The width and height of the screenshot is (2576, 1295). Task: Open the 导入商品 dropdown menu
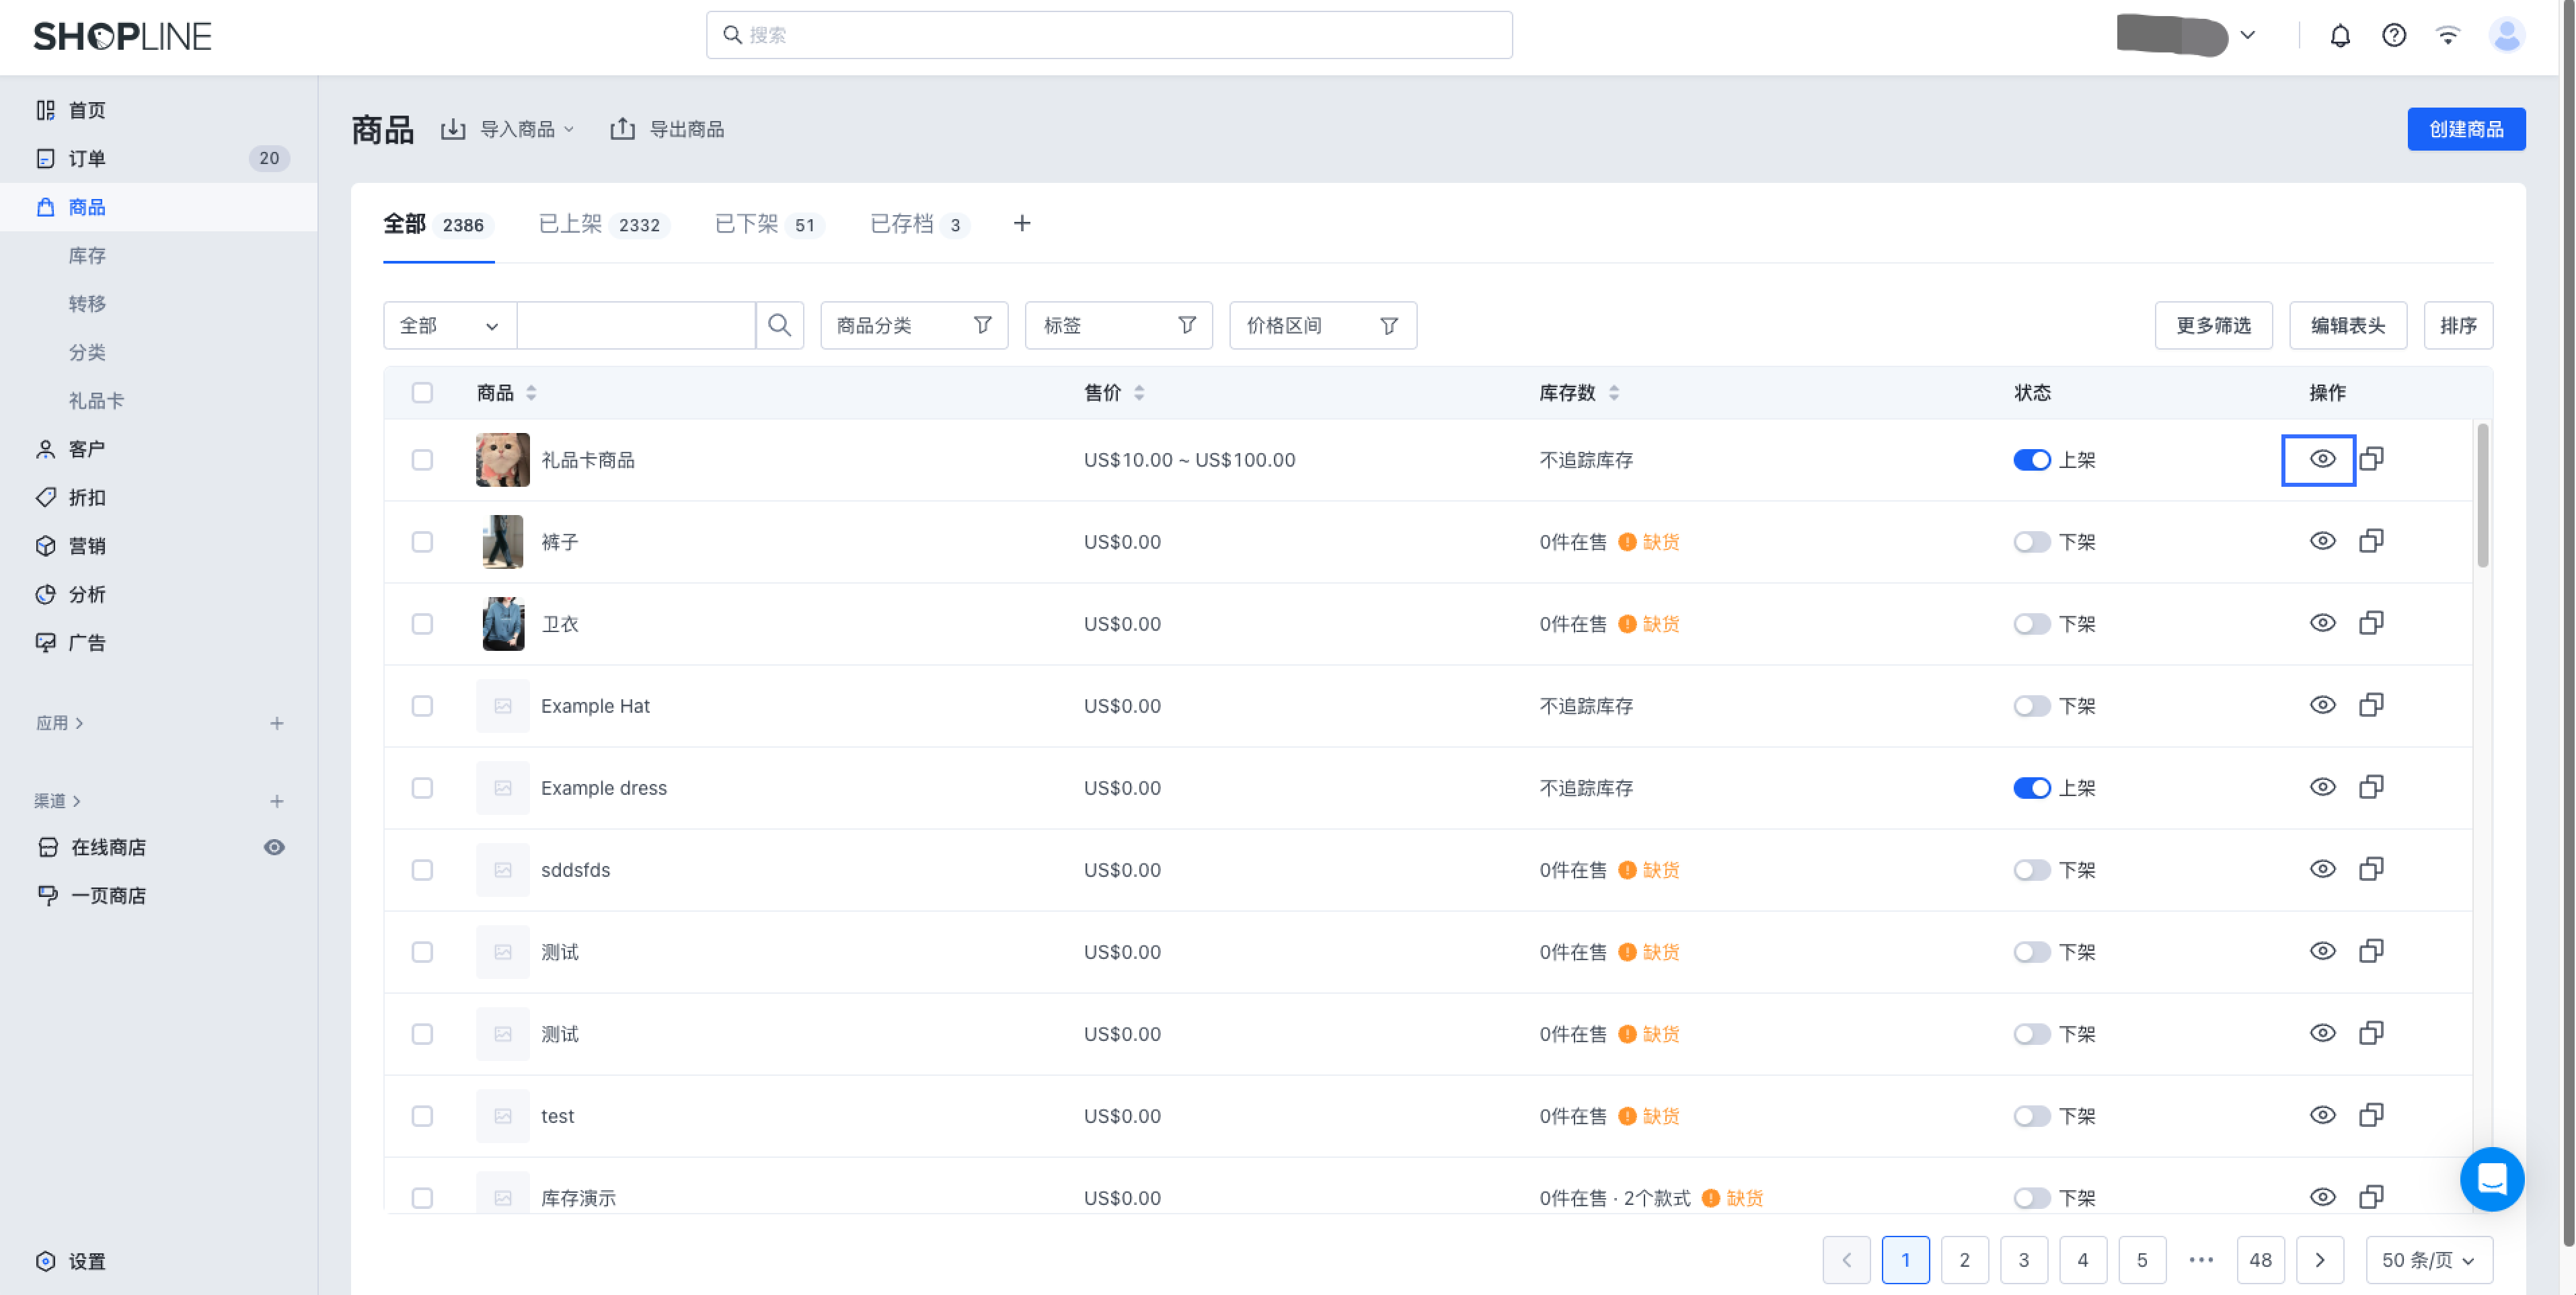(509, 129)
